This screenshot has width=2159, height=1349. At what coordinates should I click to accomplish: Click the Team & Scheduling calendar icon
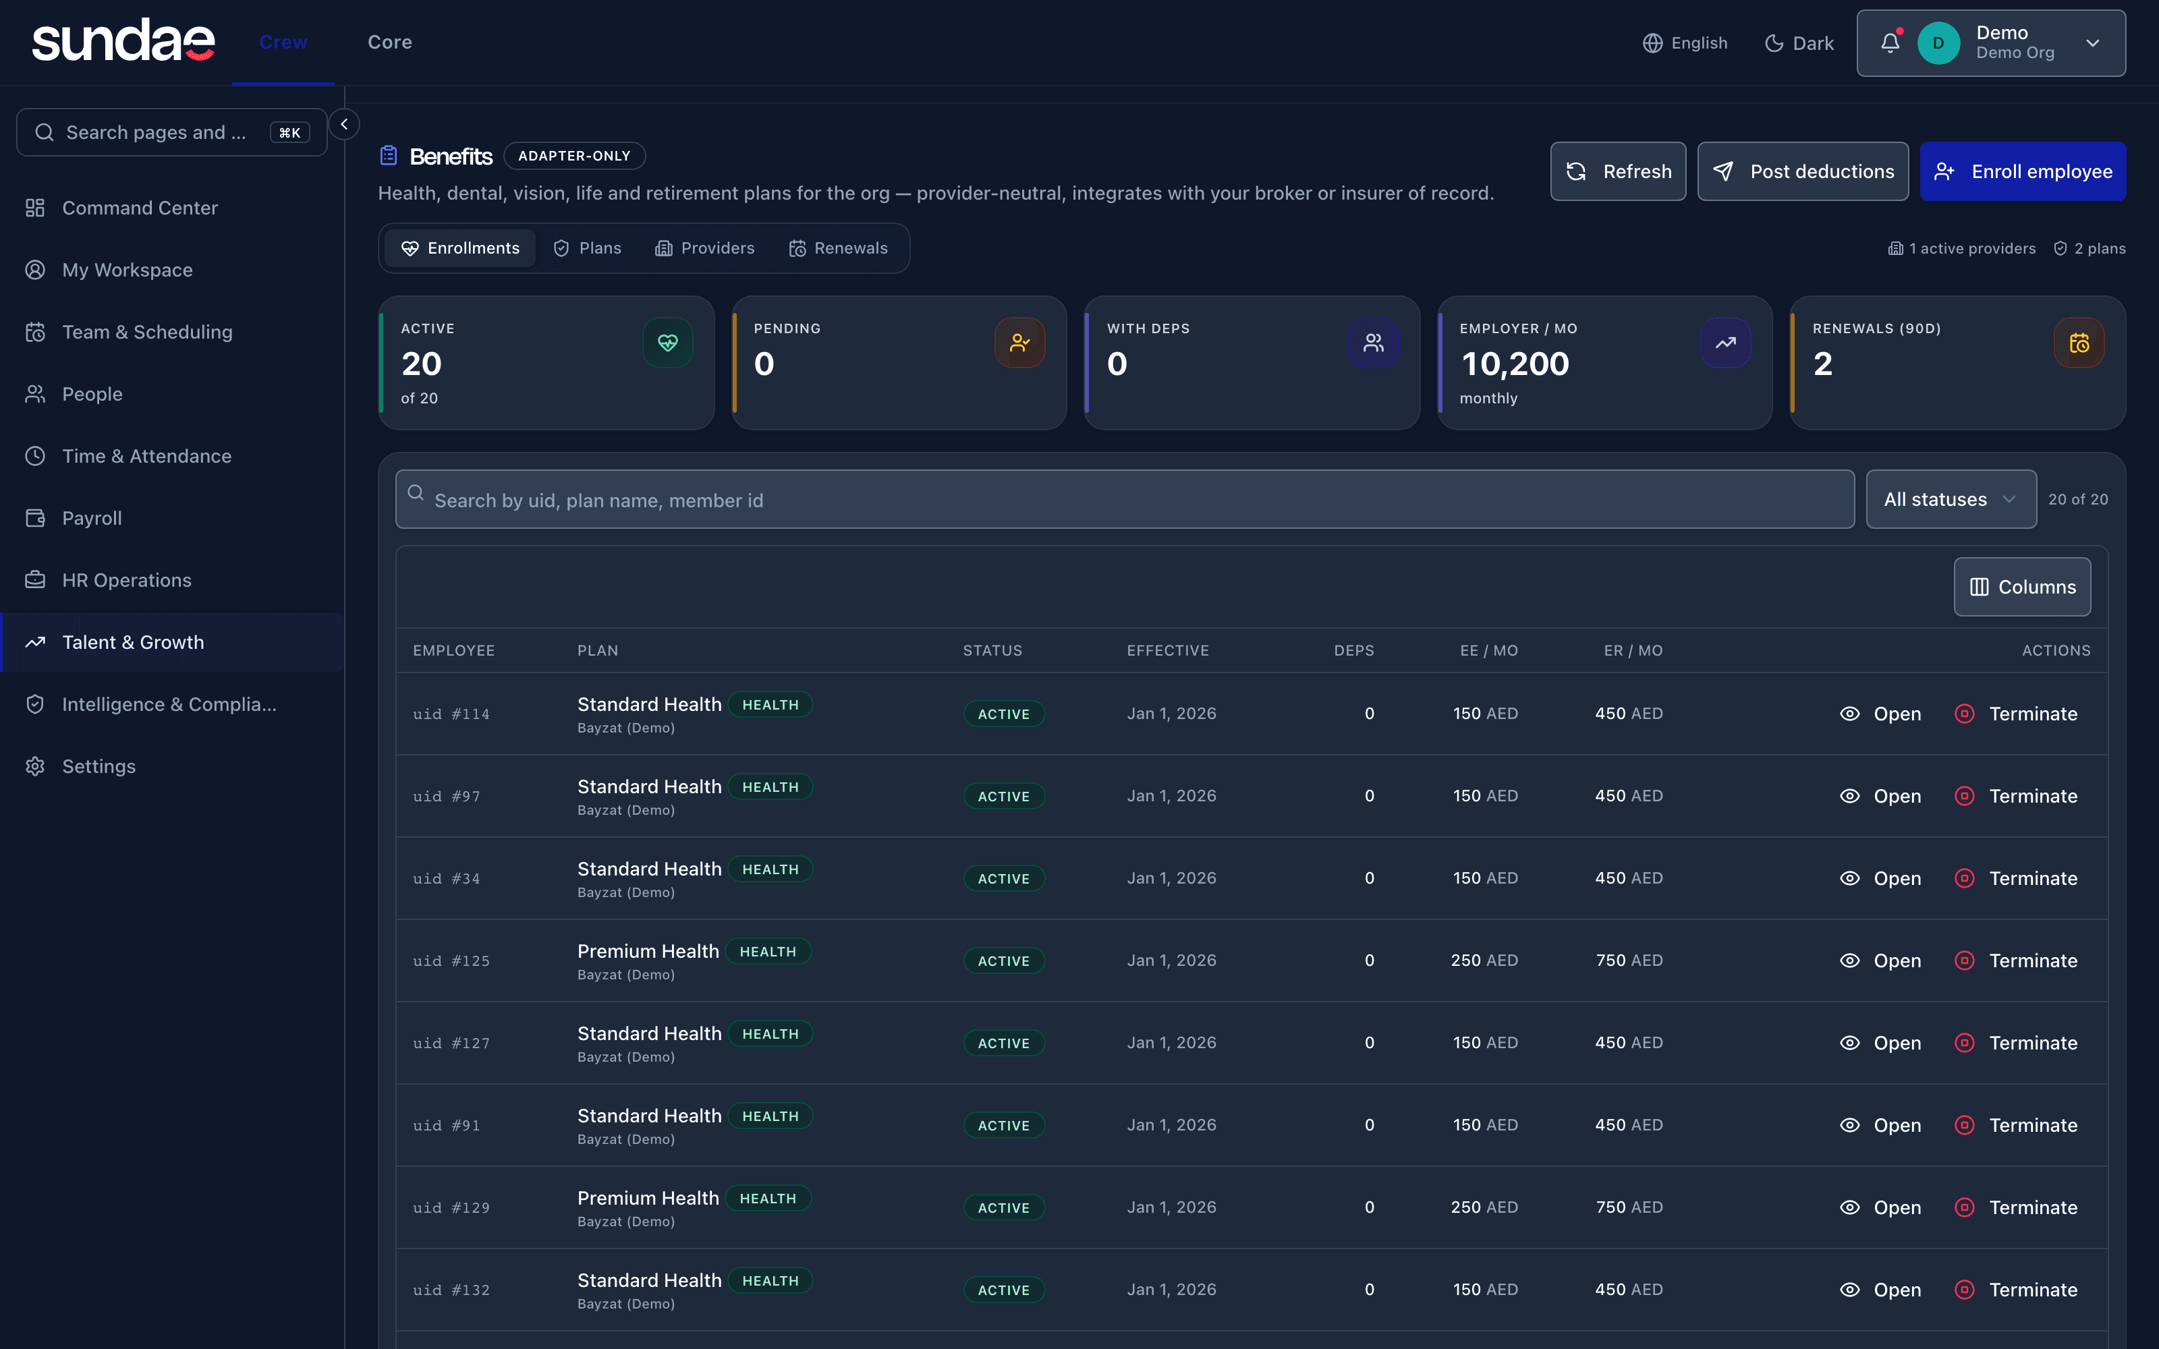click(x=35, y=332)
